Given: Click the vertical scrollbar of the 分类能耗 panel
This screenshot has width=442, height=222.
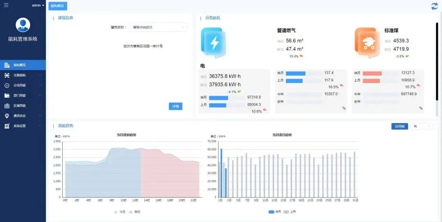Looking at the screenshot, I should tap(437, 61).
